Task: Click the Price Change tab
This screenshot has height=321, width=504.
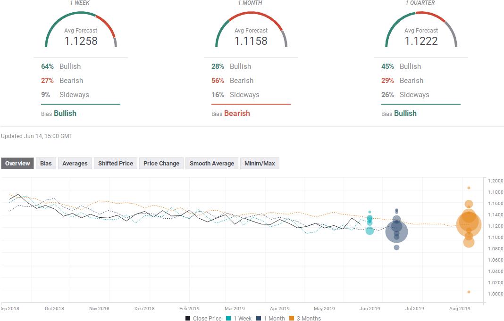Action: pos(161,164)
